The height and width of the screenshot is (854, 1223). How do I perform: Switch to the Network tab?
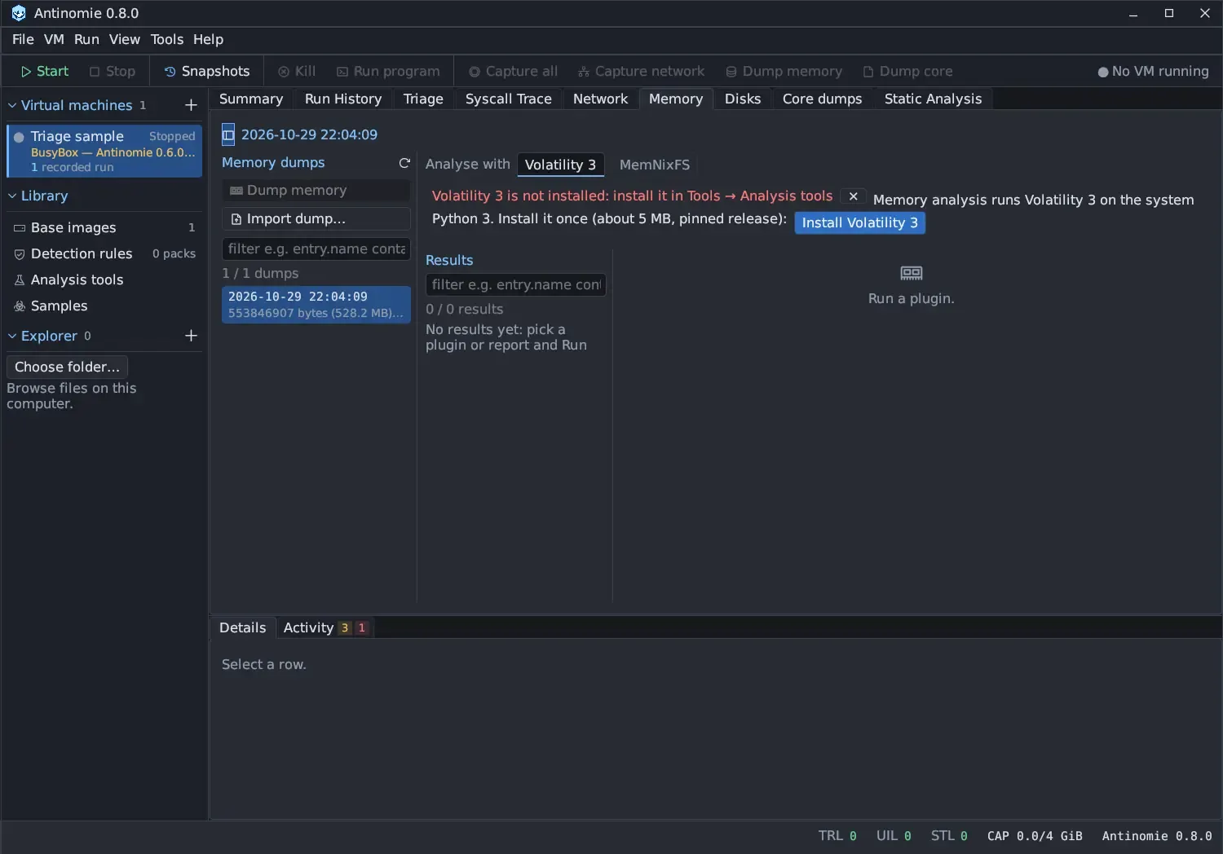pyautogui.click(x=600, y=99)
